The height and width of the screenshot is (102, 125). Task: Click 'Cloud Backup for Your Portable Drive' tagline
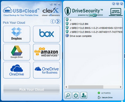pyautogui.click(x=21, y=15)
